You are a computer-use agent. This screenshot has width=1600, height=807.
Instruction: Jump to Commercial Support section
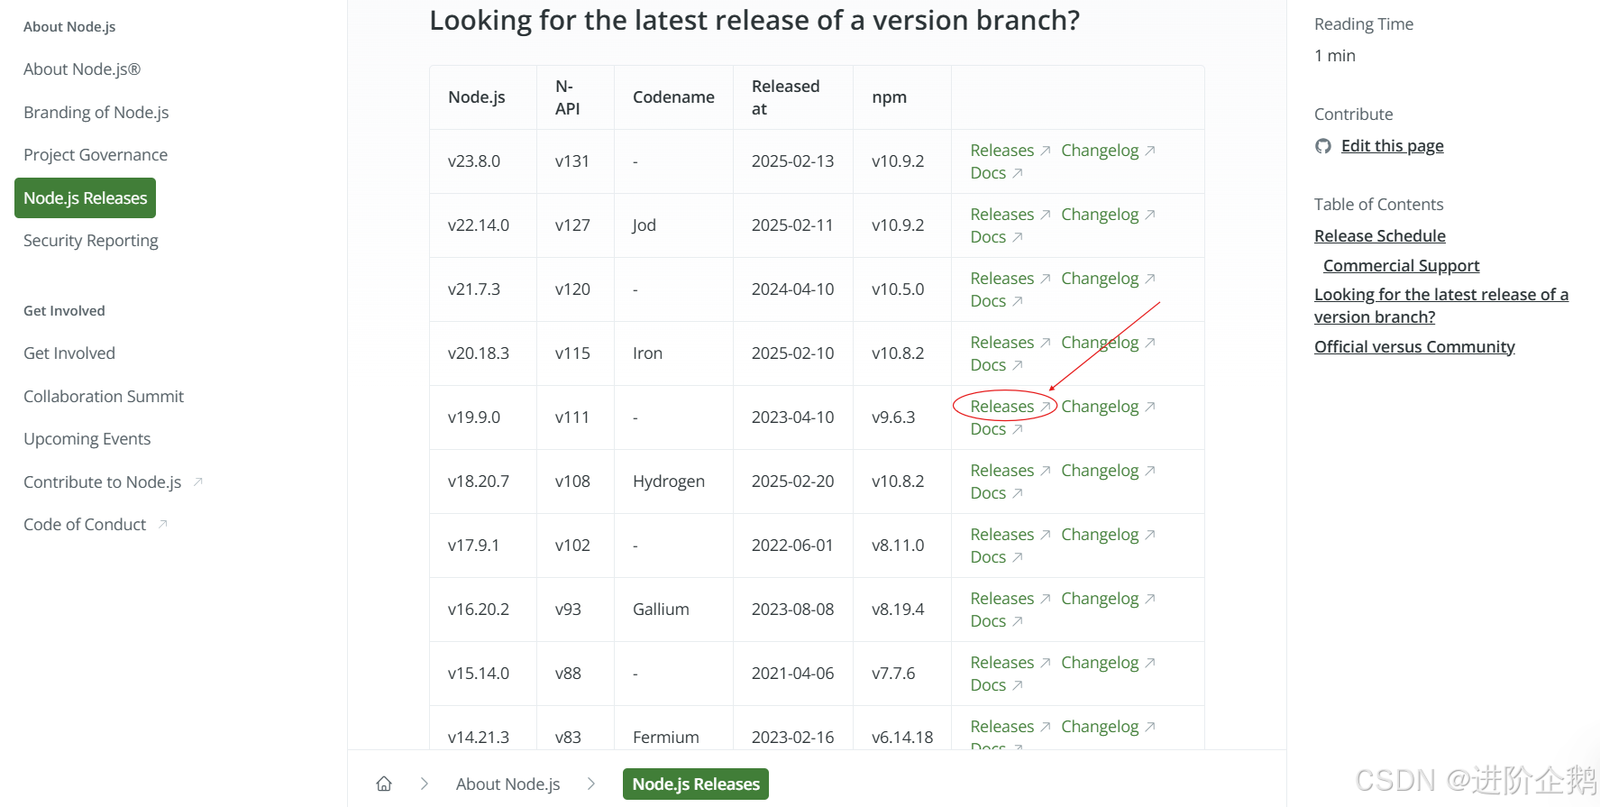(x=1401, y=266)
